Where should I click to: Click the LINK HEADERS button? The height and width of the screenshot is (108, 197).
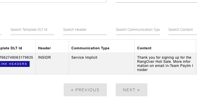(x=15, y=64)
